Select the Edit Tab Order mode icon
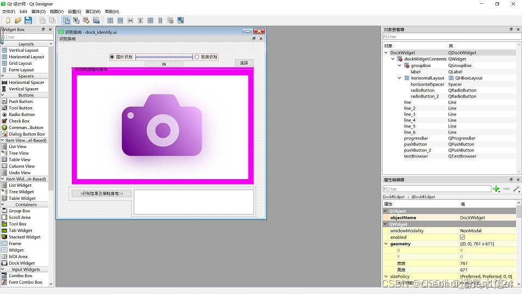The height and width of the screenshot is (294, 522). click(96, 20)
